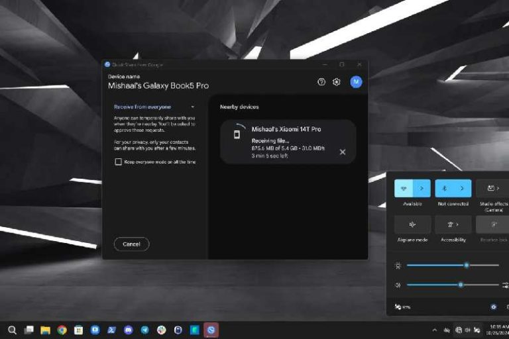This screenshot has height=339, width=509.
Task: Cancel the Xiaomi 14T Pro transfer with X
Action: [343, 152]
